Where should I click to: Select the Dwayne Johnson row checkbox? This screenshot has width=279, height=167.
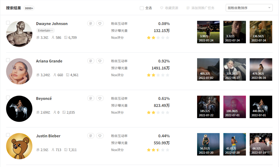[8, 23]
